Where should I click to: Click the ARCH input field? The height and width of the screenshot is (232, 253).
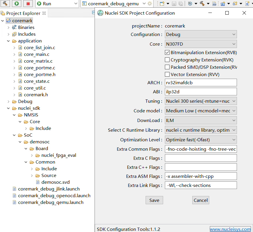201,83
